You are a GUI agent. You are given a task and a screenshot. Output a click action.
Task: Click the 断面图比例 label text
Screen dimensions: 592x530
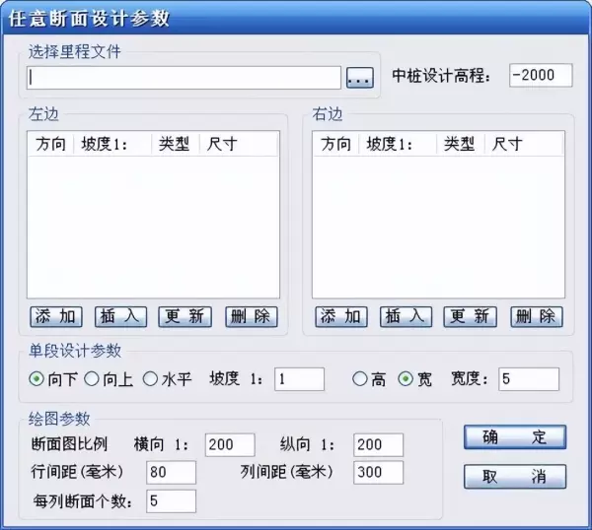[x=69, y=444]
